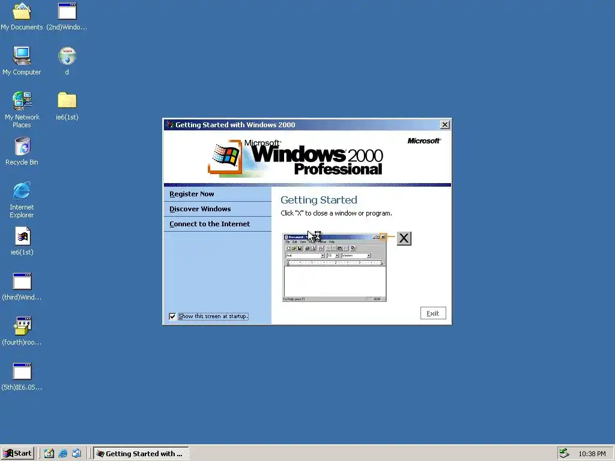Click the 10:38 PM clock
This screenshot has height=461, width=615.
pyautogui.click(x=592, y=454)
